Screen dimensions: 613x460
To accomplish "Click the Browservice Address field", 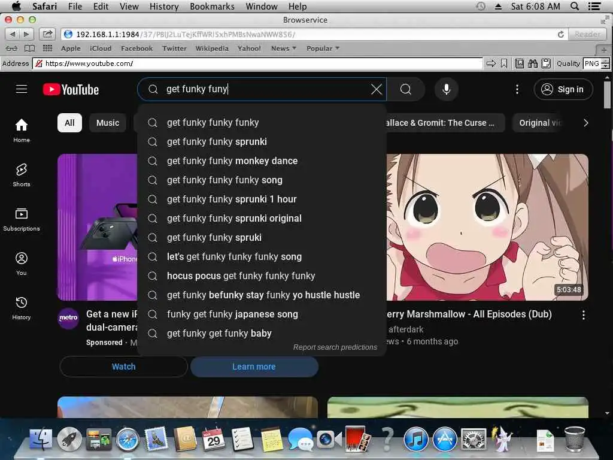I will pyautogui.click(x=258, y=63).
